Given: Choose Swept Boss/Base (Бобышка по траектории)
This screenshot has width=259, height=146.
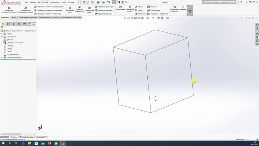Looking at the screenshot, I should (49, 7).
